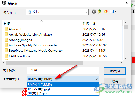Click the Allavsoft folder icon

pyautogui.click(x=6, y=29)
